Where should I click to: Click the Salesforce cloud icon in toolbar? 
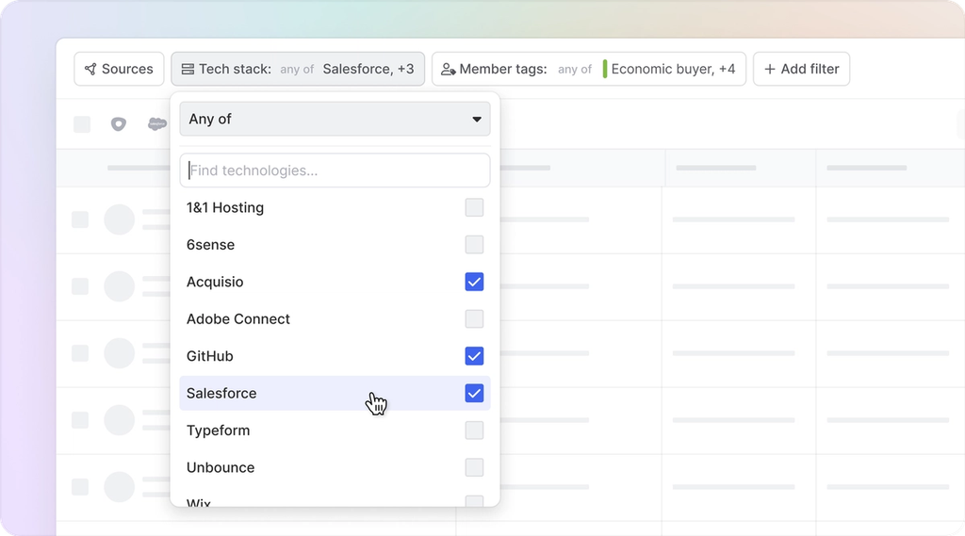coord(157,123)
